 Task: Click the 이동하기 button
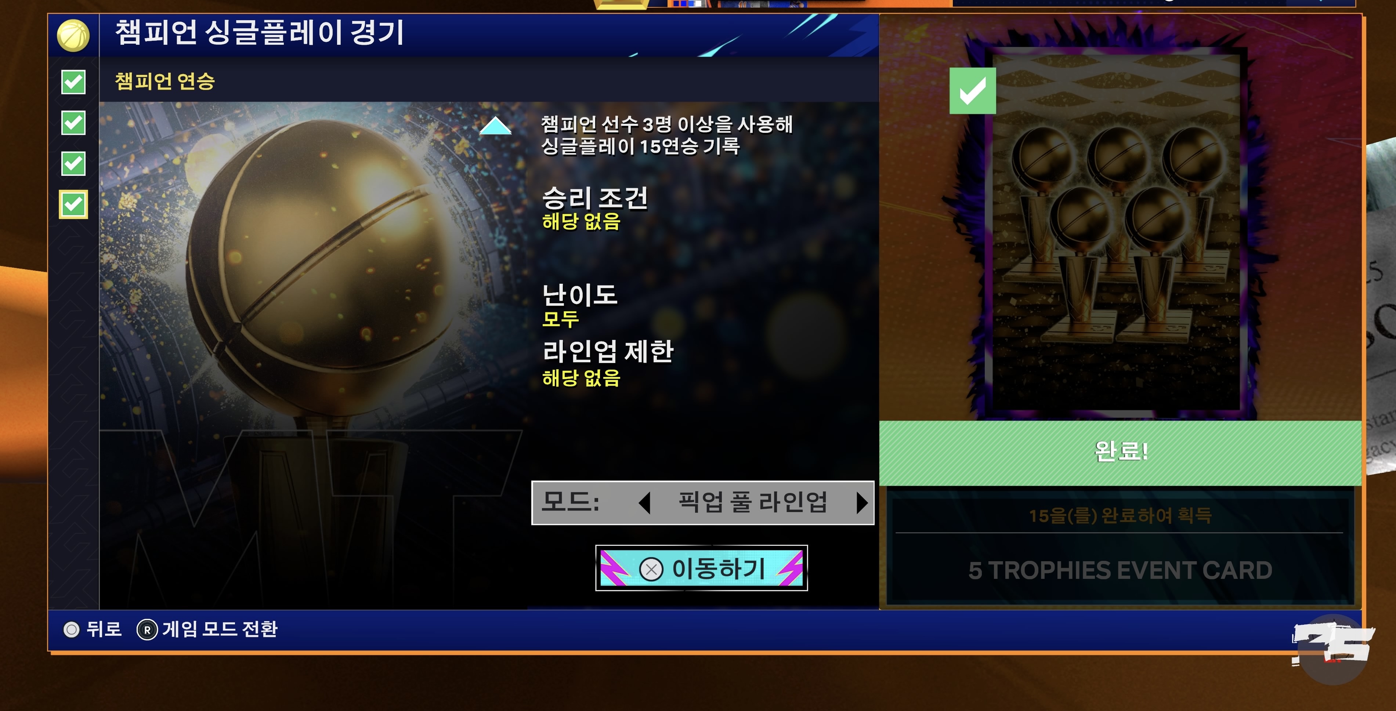click(701, 568)
